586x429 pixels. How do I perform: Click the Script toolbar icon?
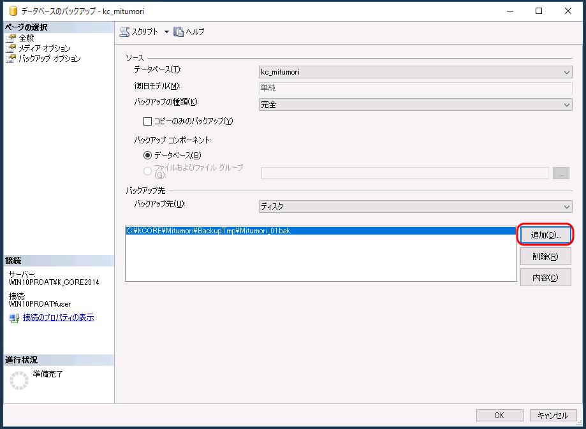tap(125, 32)
